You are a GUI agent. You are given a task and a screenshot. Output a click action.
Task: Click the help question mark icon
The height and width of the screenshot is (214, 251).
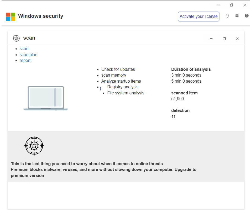[x=247, y=16]
